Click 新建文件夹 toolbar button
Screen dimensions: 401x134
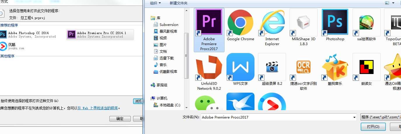point(178,3)
